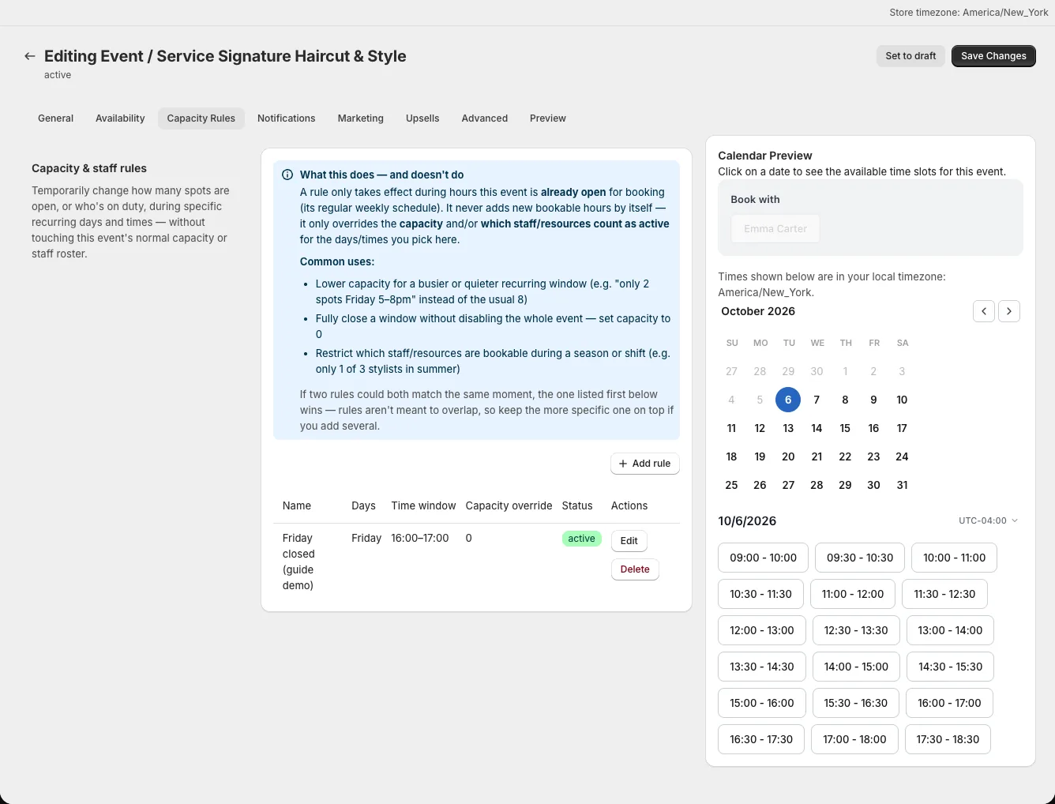Select the 15:30 - 16:30 slot

856,703
